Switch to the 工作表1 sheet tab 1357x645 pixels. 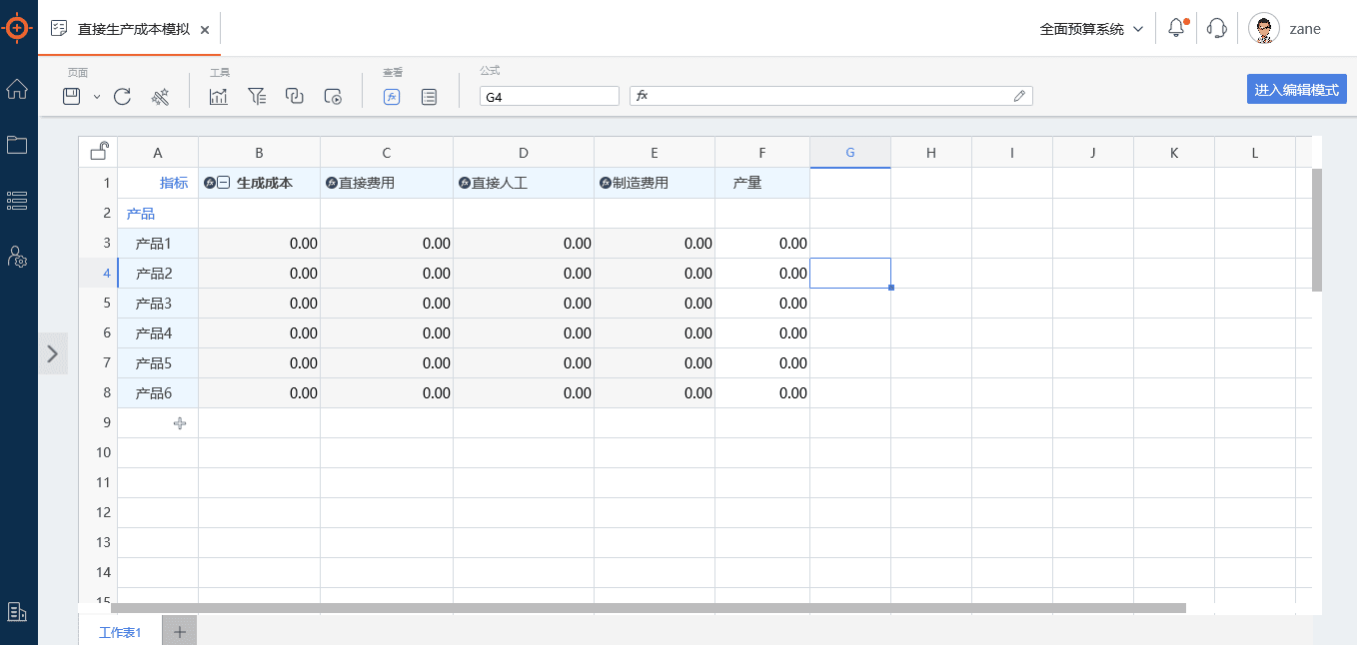120,632
